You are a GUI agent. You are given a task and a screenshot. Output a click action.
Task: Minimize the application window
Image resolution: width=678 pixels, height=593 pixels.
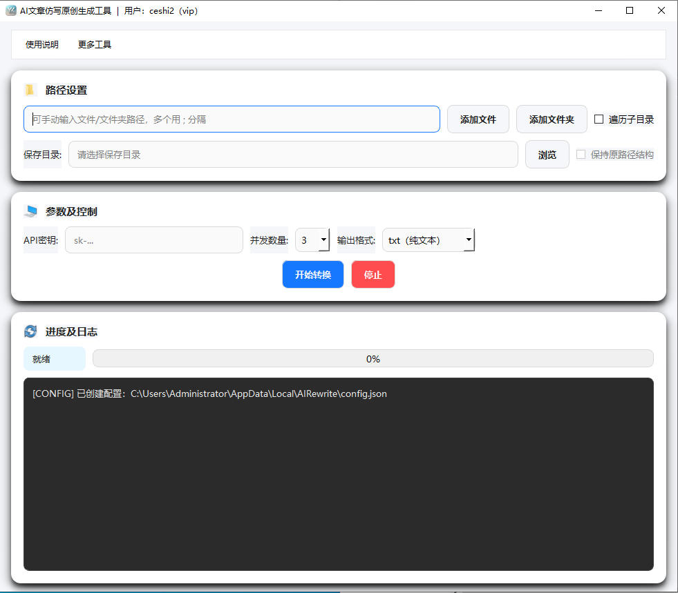coord(599,10)
